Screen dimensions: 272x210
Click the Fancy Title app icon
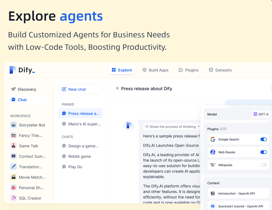(x=13, y=135)
